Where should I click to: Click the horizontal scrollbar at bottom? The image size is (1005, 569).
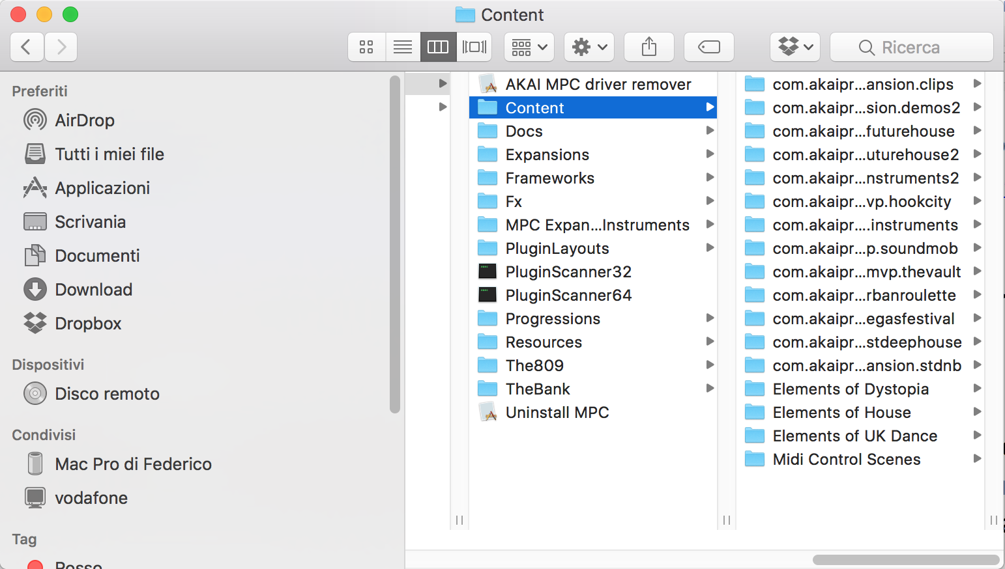[x=906, y=560]
